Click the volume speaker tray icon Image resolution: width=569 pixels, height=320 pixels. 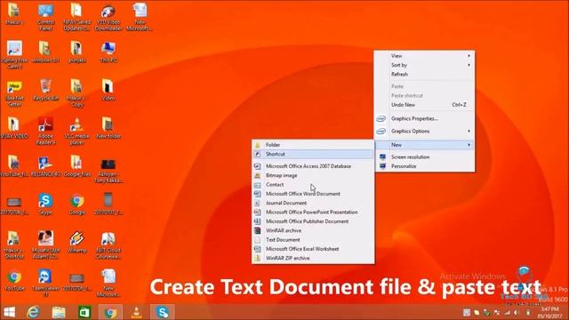pos(517,312)
